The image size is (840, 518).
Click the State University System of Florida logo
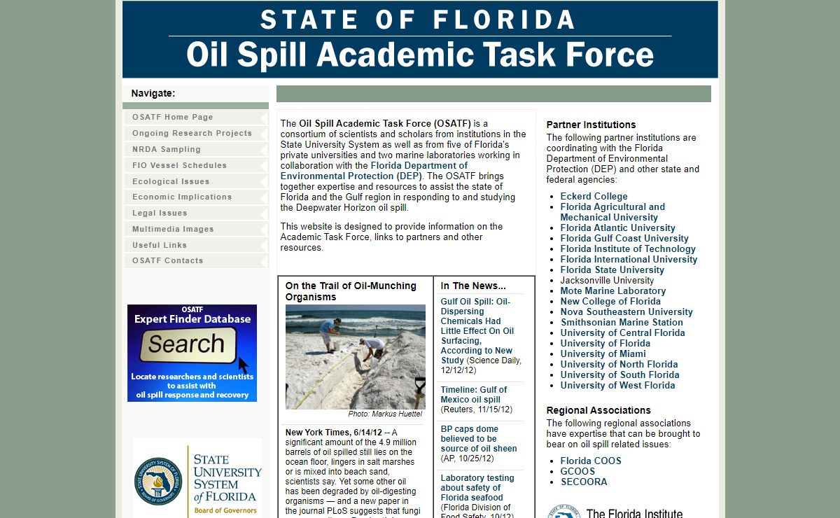[x=197, y=479]
